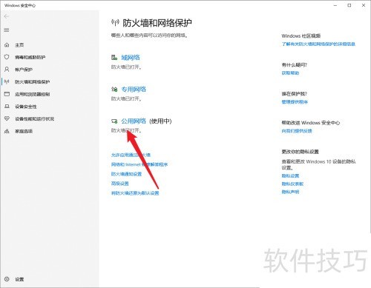Click the 专用网络 status text 防火墙已打开
371x288 pixels.
126,98
